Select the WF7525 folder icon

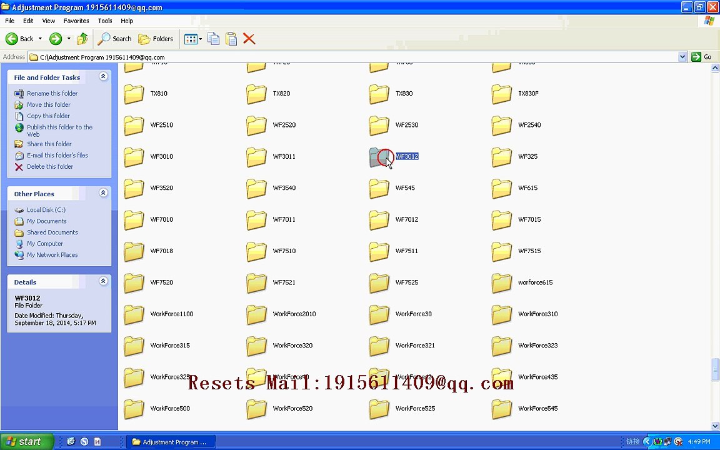tap(379, 283)
